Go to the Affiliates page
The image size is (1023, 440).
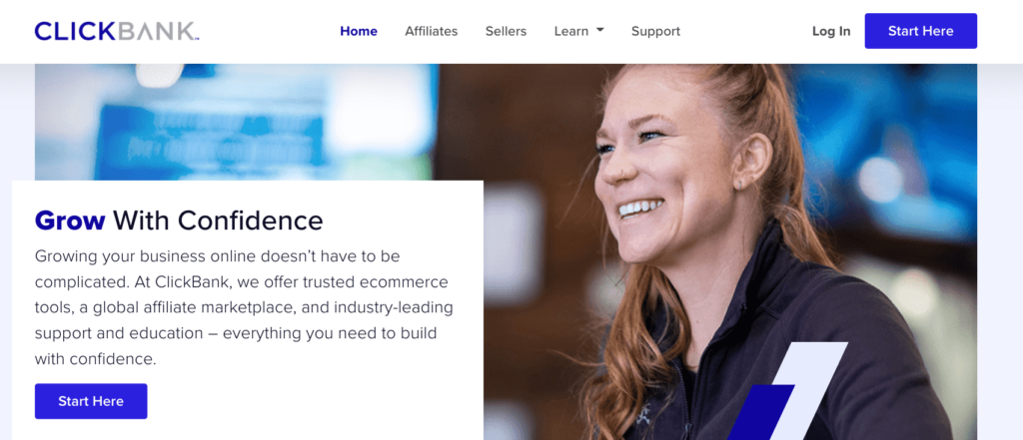pos(432,31)
